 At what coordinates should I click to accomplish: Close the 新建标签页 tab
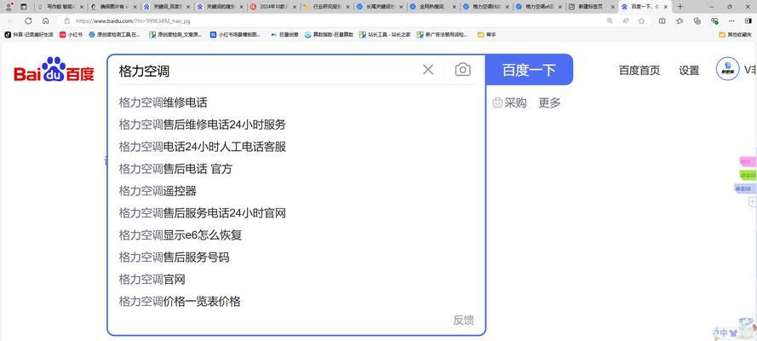point(613,7)
